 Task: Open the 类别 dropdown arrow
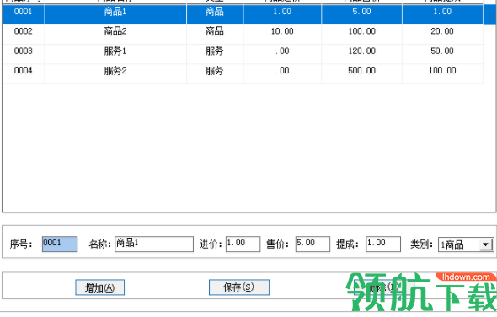point(486,244)
